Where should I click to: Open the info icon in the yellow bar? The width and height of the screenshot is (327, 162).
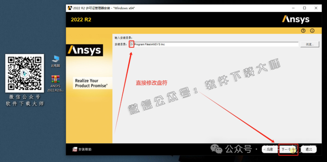pyautogui.click(x=312, y=31)
